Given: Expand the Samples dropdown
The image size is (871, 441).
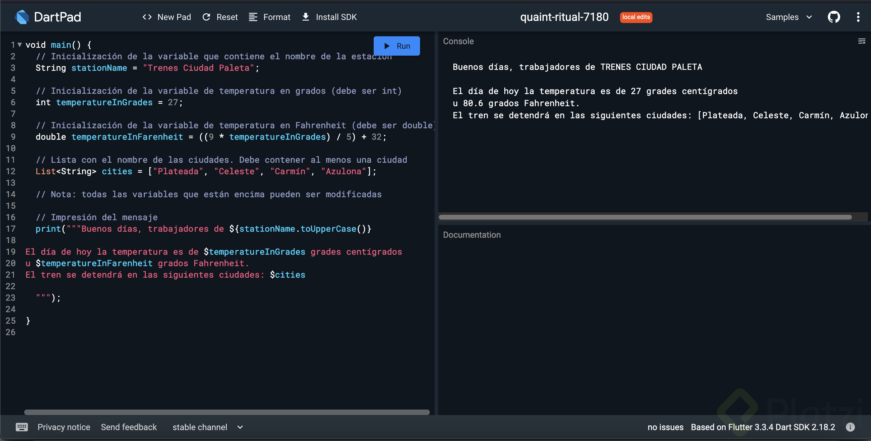Looking at the screenshot, I should click(789, 17).
